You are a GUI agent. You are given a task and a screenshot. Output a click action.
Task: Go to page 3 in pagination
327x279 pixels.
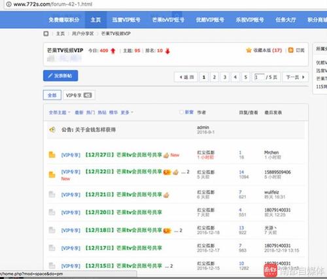click(x=225, y=77)
